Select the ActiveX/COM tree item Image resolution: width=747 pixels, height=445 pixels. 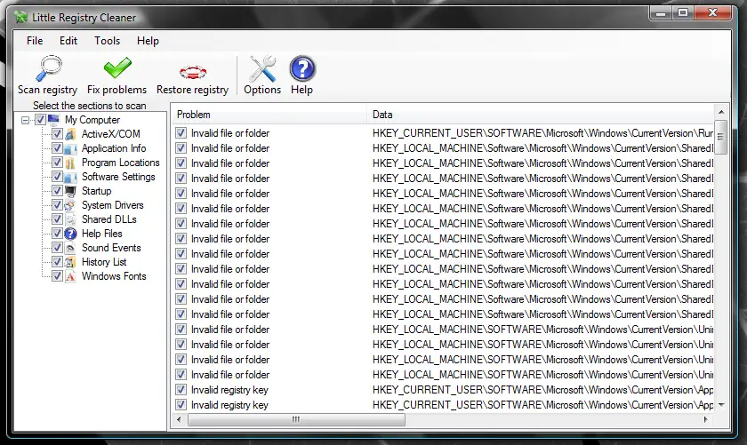pos(110,134)
